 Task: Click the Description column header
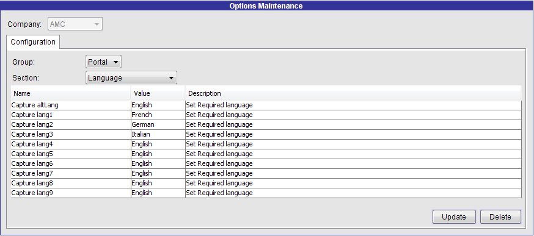point(353,93)
